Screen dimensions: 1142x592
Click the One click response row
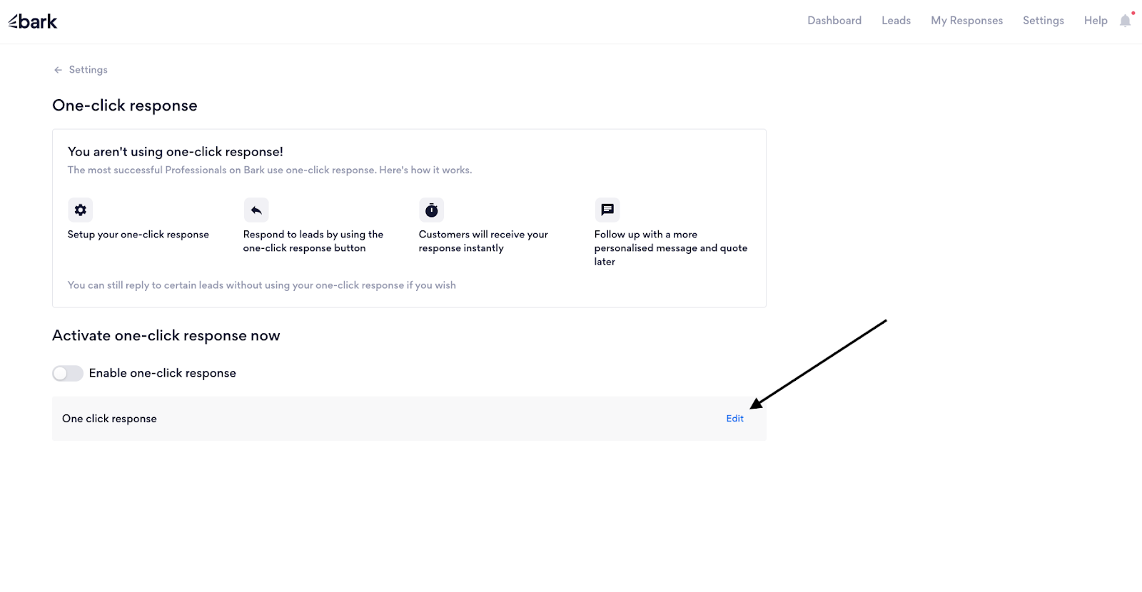(409, 419)
